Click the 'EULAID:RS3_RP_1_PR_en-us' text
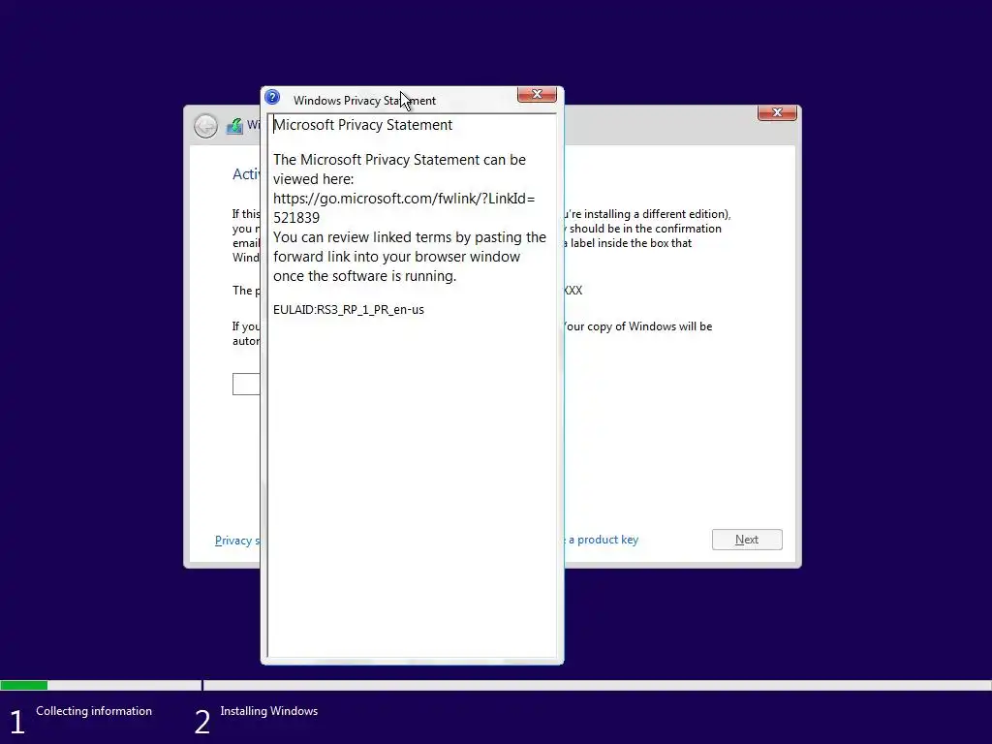 click(349, 309)
